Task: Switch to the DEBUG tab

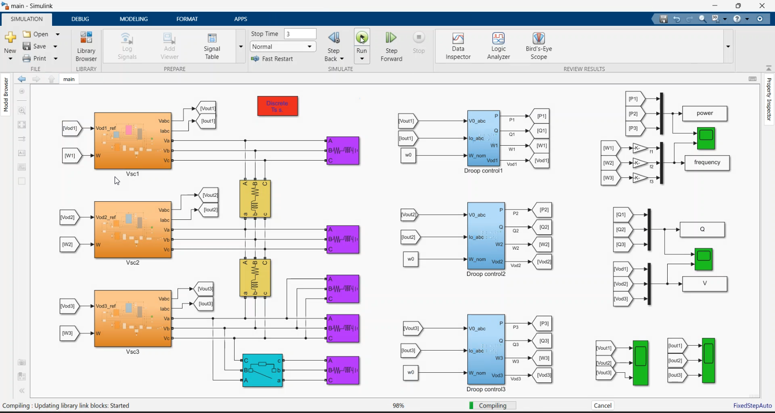Action: pyautogui.click(x=80, y=19)
